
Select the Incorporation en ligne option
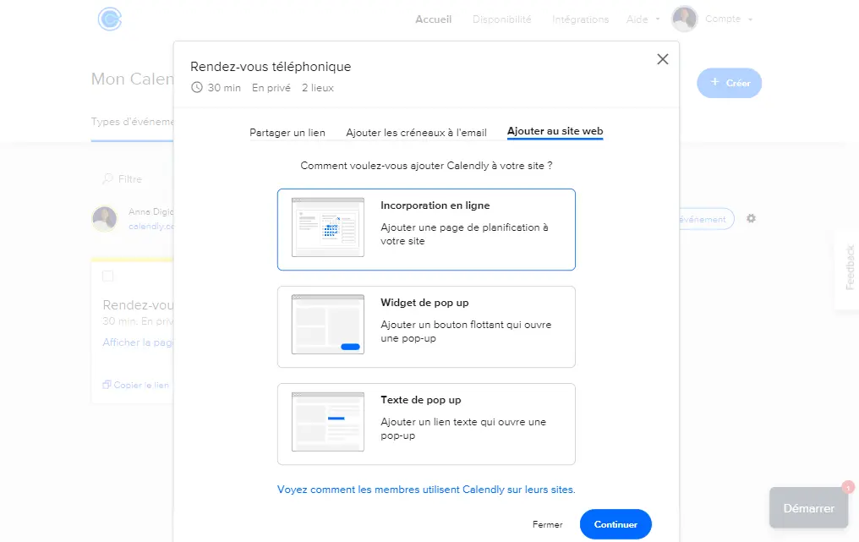pyautogui.click(x=426, y=230)
